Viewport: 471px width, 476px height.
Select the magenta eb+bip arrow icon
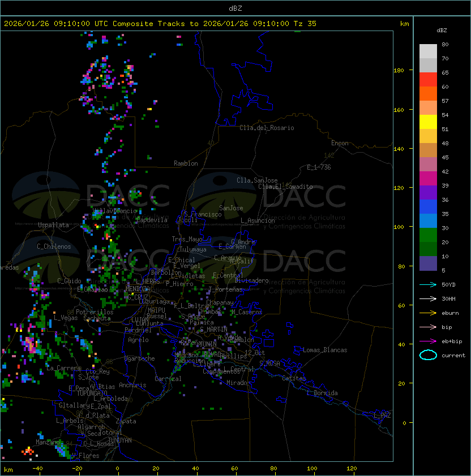429,341
